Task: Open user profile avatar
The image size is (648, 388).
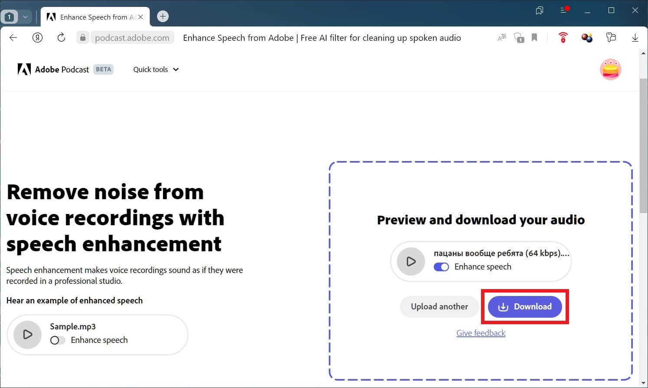Action: [x=610, y=69]
